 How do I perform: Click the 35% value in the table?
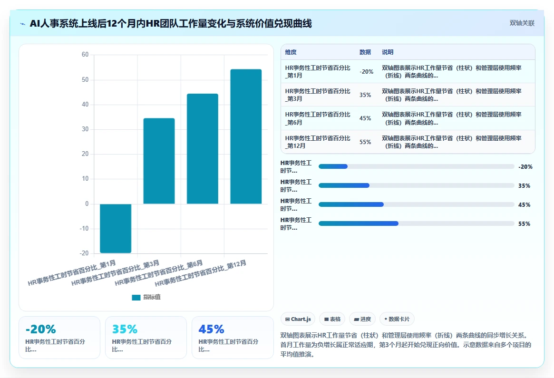tap(365, 95)
